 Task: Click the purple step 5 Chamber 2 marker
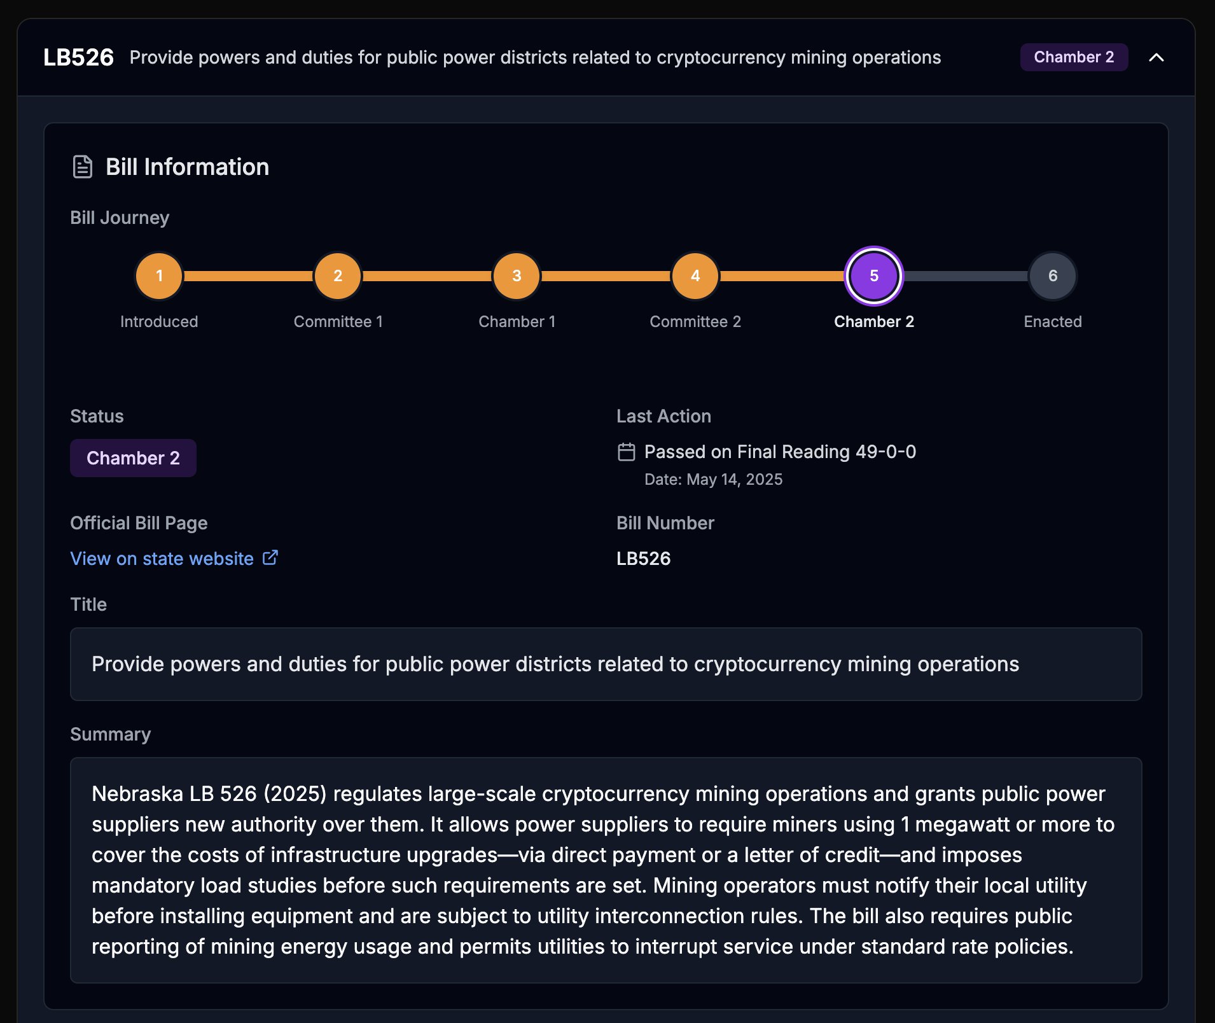pos(873,276)
